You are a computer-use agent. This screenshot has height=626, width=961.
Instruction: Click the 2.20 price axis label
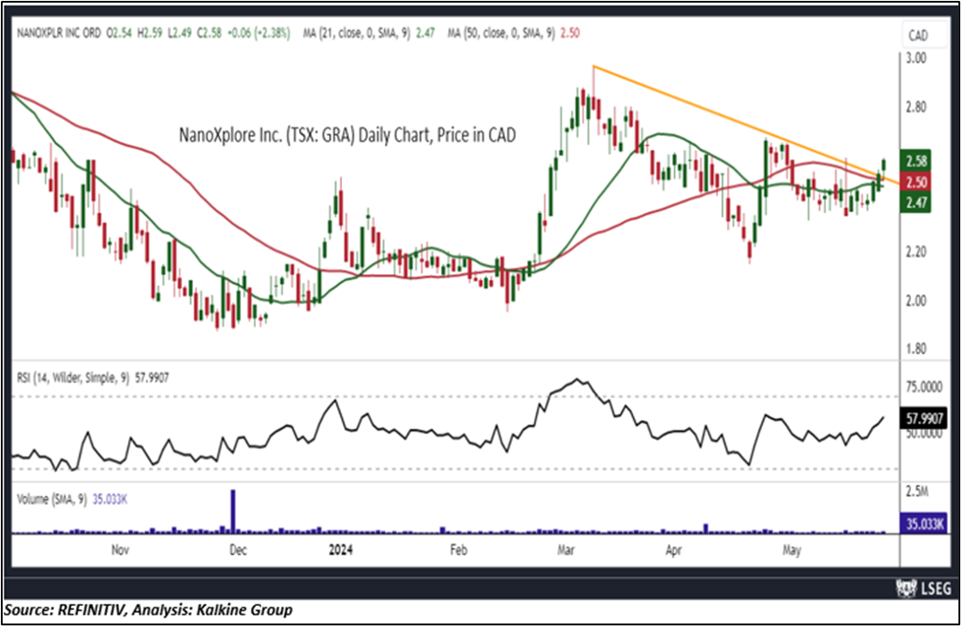[915, 252]
